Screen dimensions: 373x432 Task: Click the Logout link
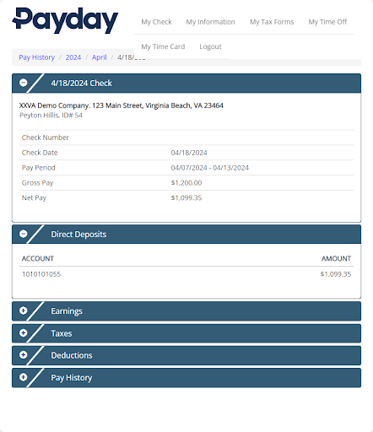pos(210,46)
